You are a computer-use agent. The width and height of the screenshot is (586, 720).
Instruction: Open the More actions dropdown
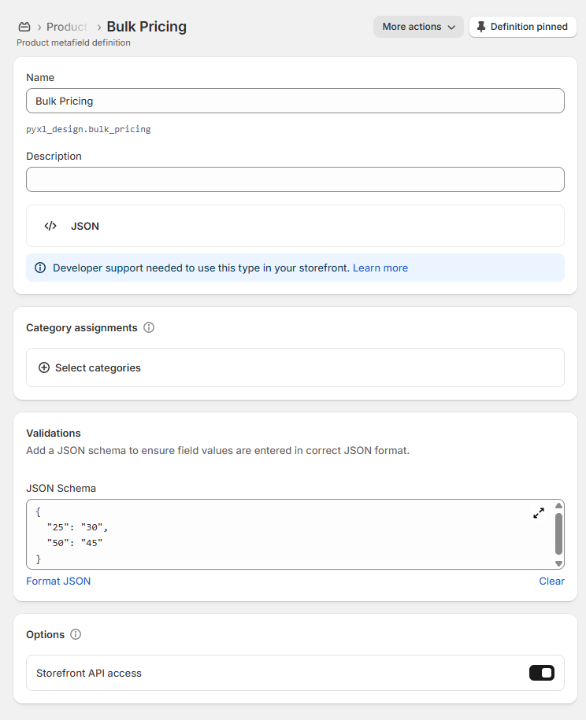point(418,26)
